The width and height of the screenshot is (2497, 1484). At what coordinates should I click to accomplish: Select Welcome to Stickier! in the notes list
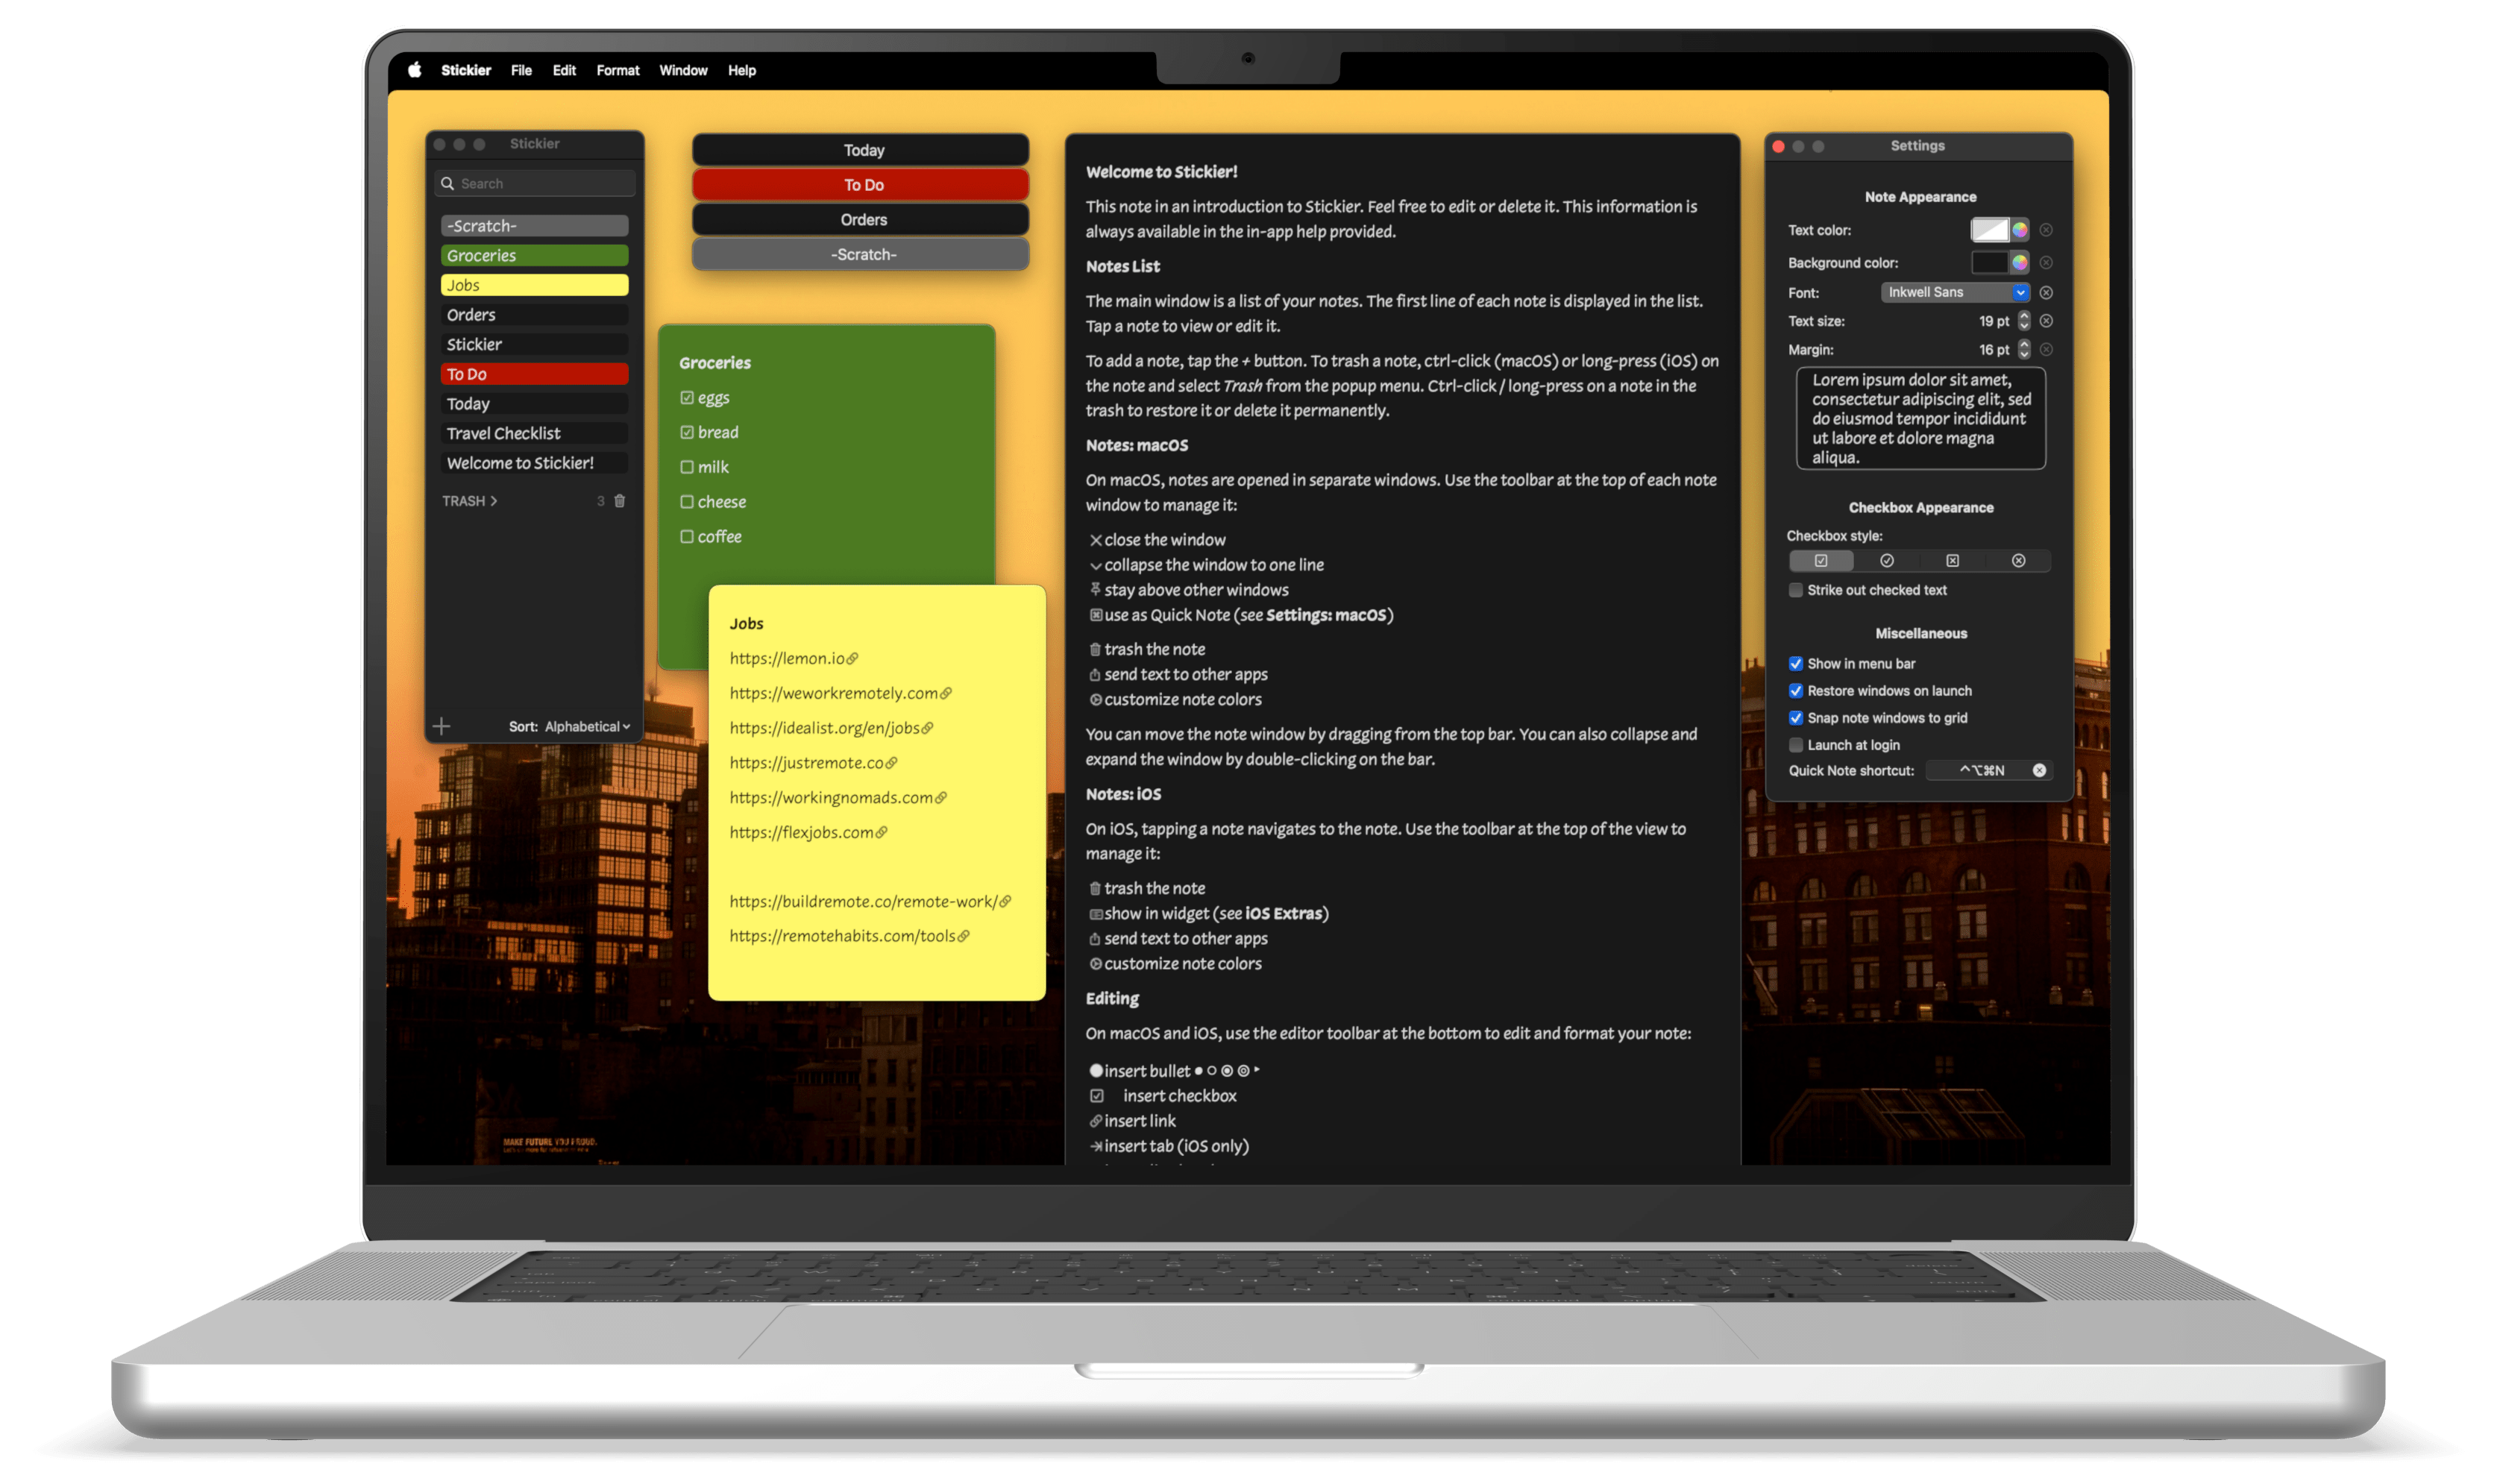534,463
